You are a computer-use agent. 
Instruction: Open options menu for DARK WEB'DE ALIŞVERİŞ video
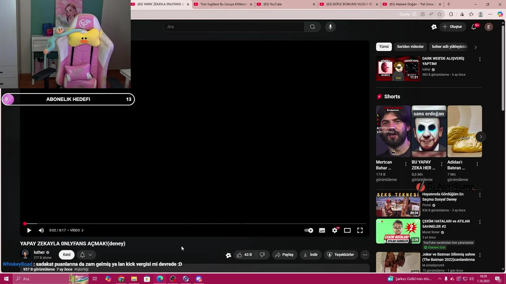coord(480,59)
